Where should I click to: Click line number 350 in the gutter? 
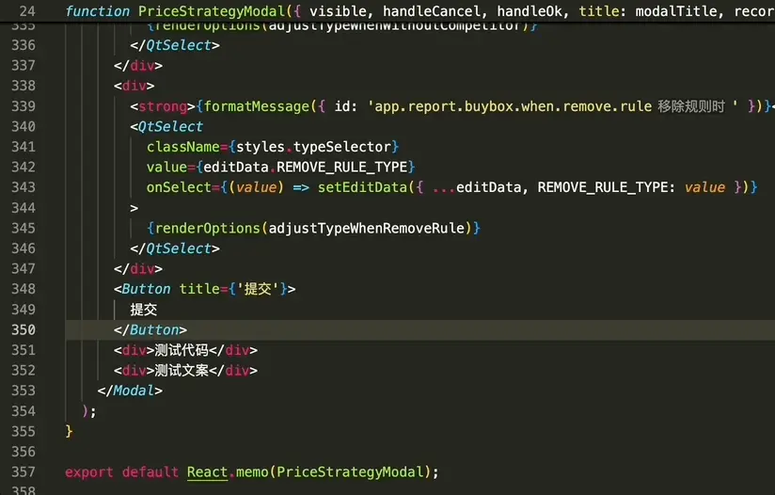pyautogui.click(x=24, y=329)
